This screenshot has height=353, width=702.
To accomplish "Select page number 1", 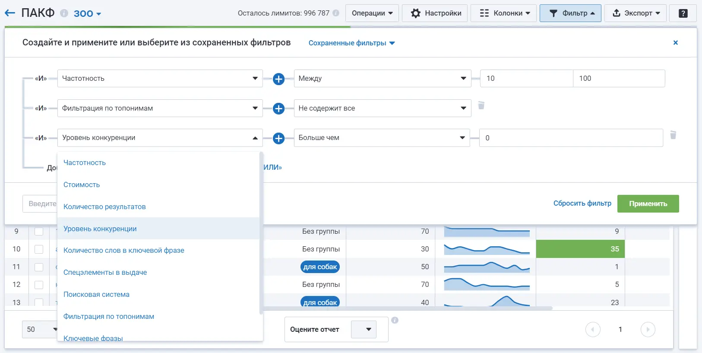I will (620, 329).
